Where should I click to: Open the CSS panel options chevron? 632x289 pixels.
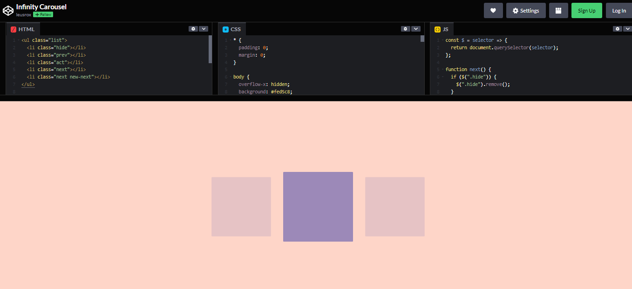click(415, 28)
